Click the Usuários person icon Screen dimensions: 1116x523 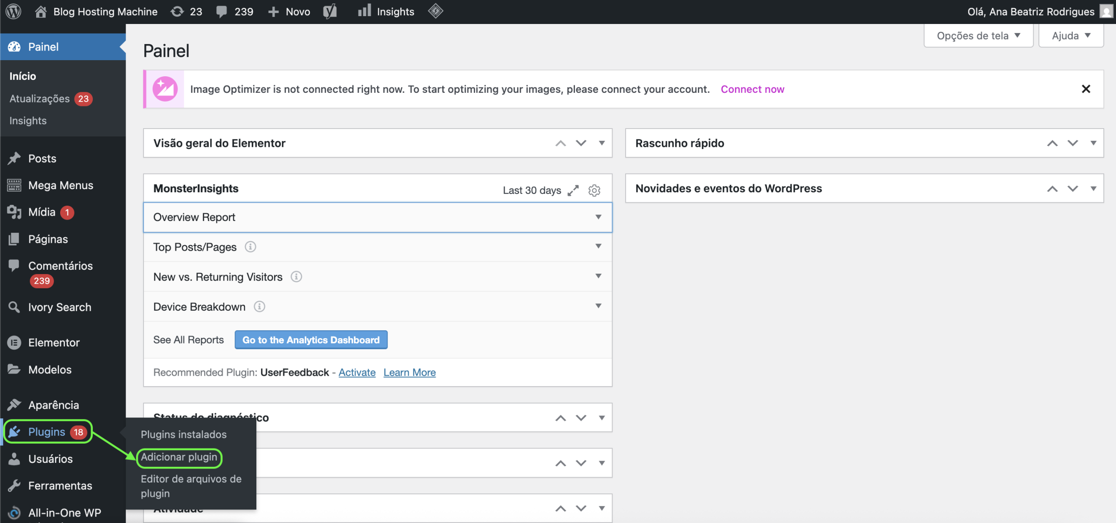tap(14, 459)
